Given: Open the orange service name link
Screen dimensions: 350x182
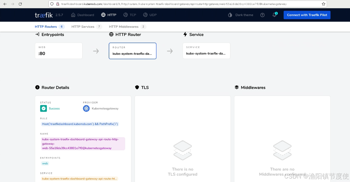Looking at the screenshot, I should coord(79,179).
